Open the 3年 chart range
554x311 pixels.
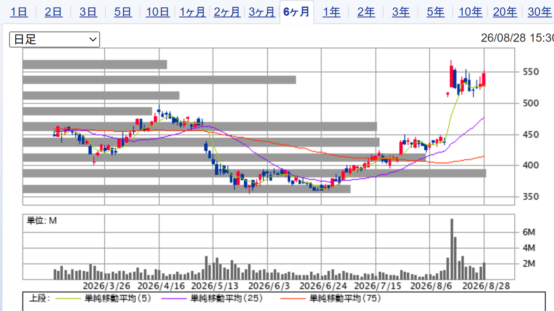(x=401, y=12)
